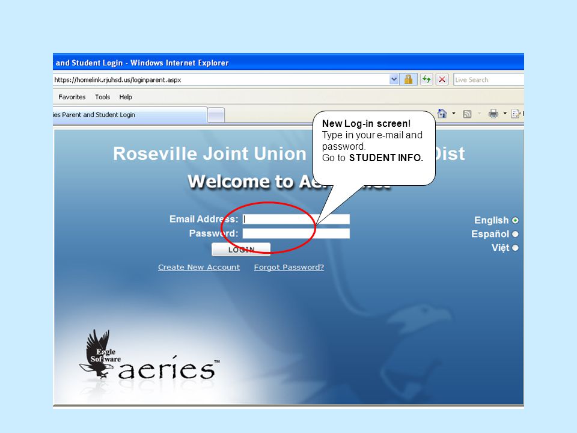Open the Help menu

[126, 97]
